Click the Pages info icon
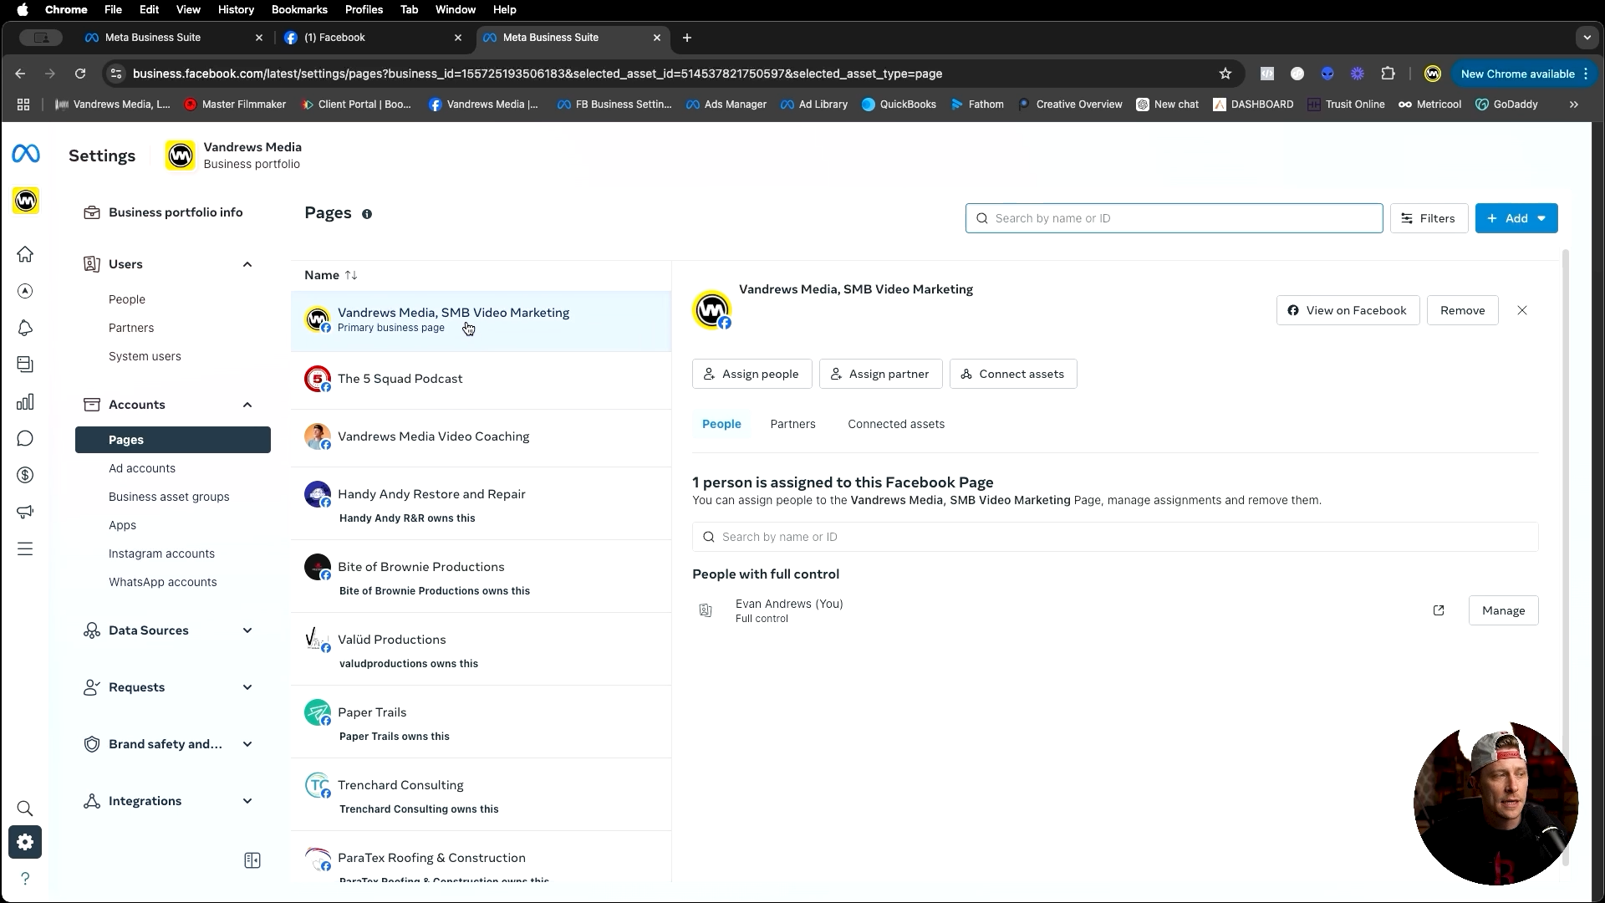This screenshot has width=1605, height=903. pos(367,214)
